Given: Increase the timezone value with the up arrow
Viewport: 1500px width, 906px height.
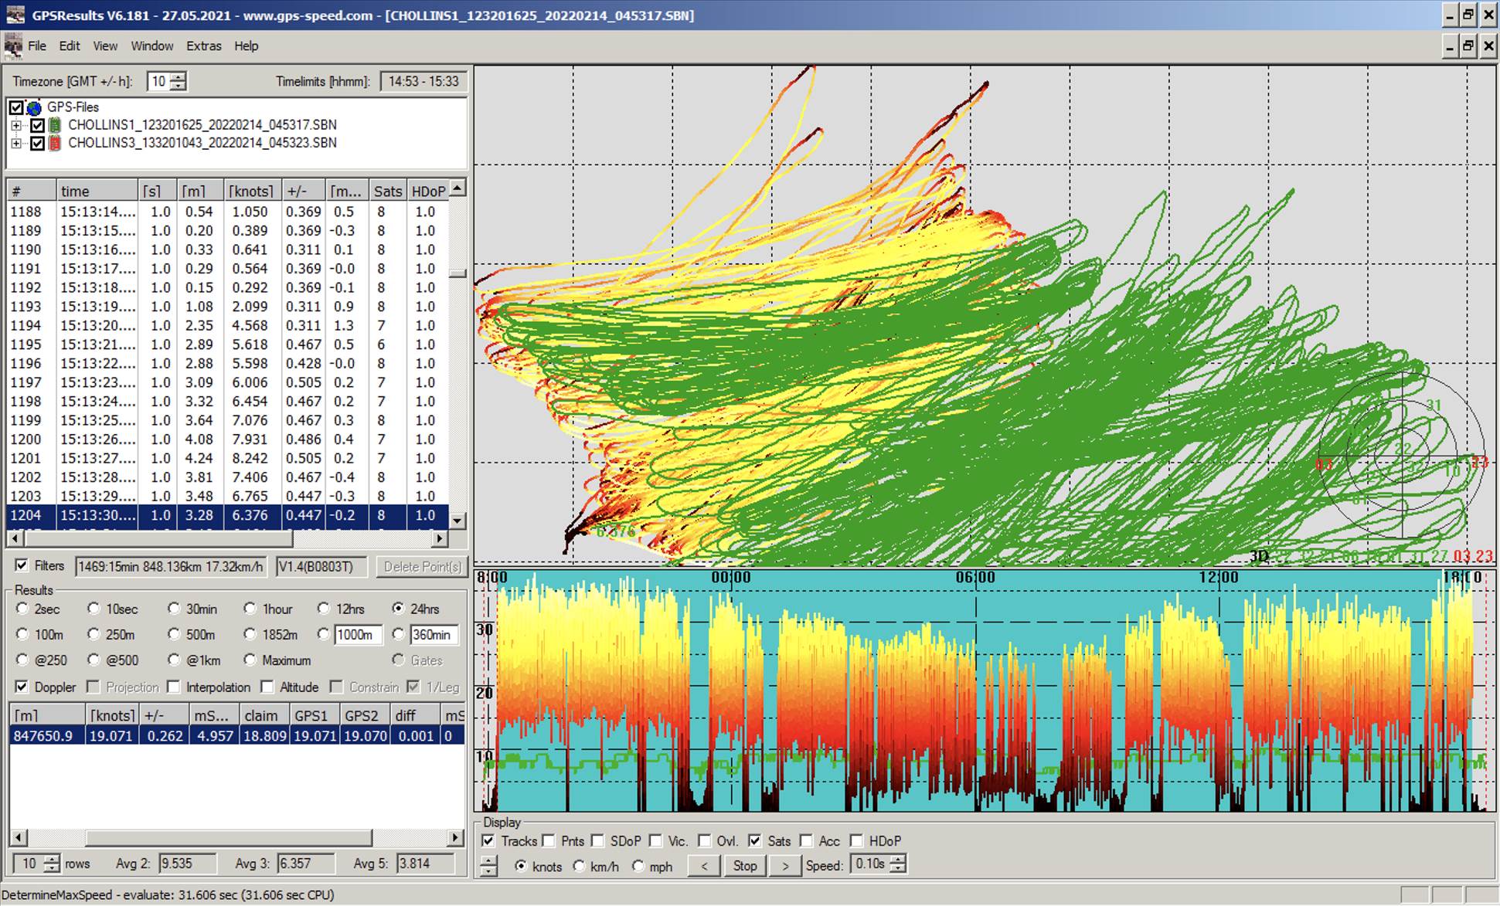Looking at the screenshot, I should [x=179, y=76].
